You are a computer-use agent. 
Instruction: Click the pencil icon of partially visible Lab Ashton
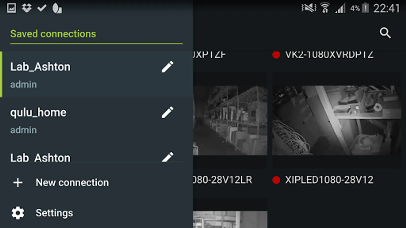(x=167, y=157)
